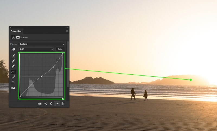Collapse the Properties panel with double arrows
Viewport: 217px width, 131px height.
67,27
